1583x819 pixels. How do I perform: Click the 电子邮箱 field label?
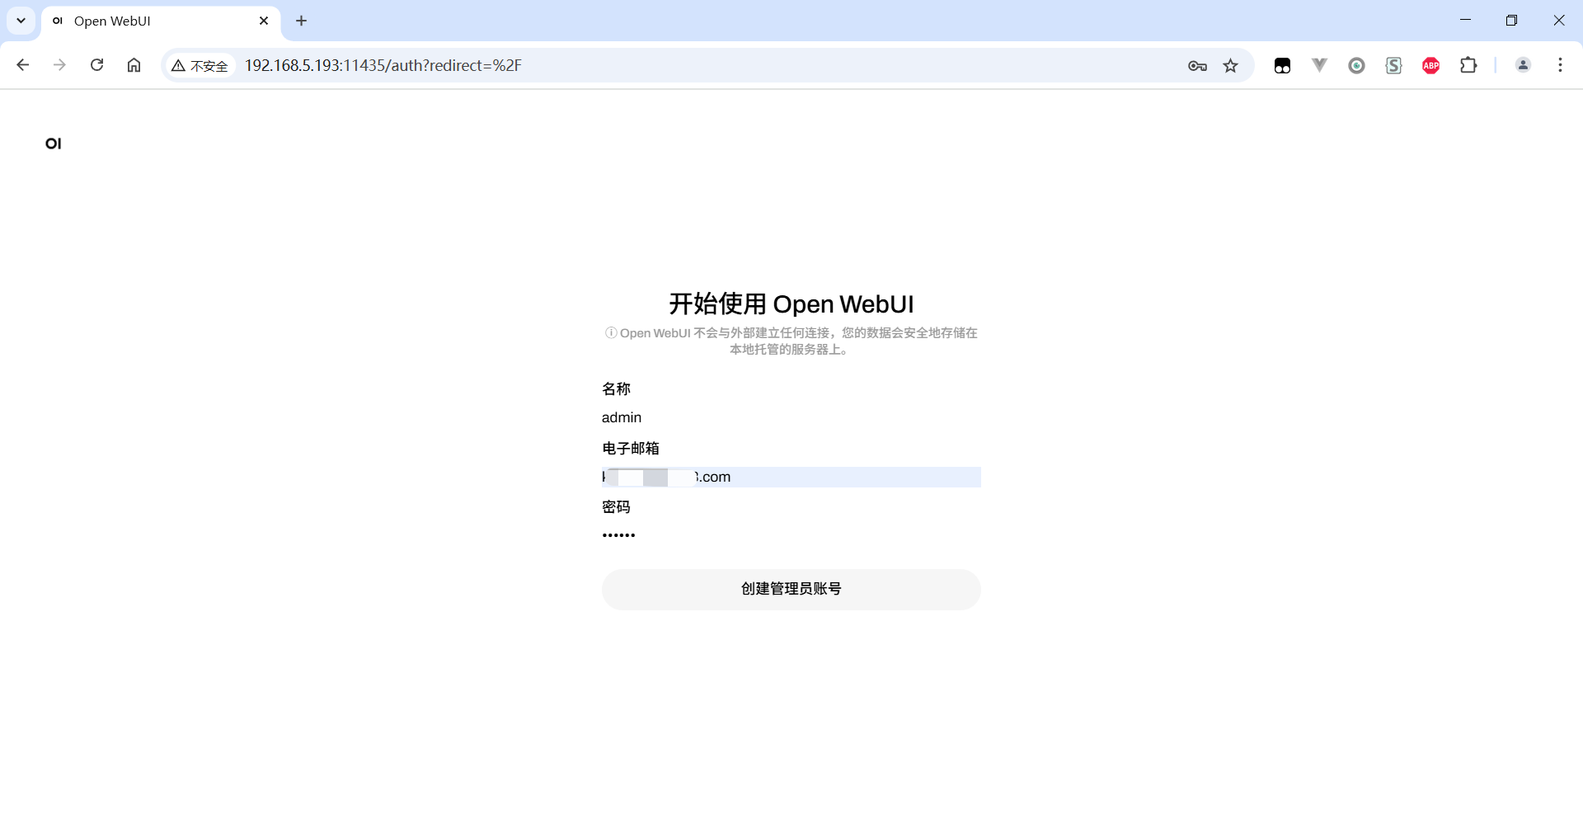[x=631, y=448]
